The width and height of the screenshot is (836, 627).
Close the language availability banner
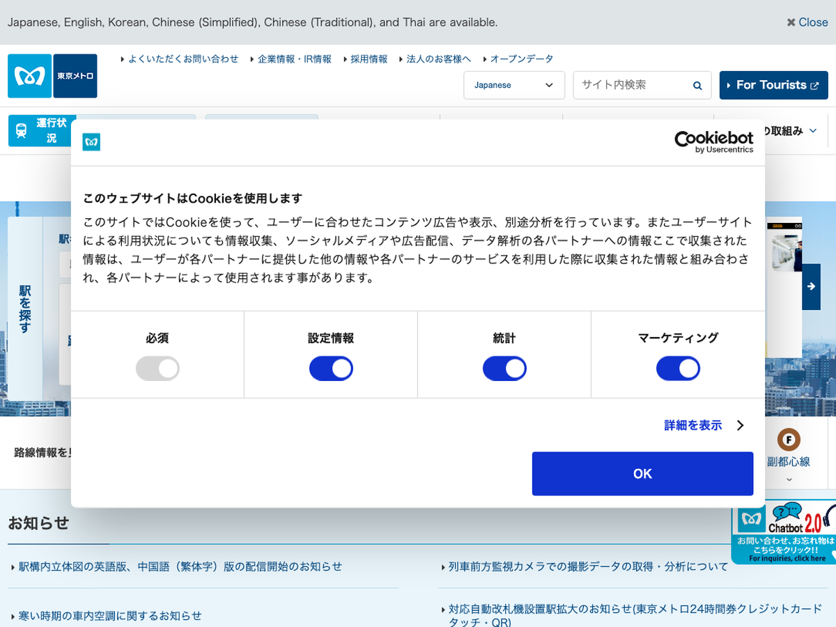pyautogui.click(x=807, y=22)
